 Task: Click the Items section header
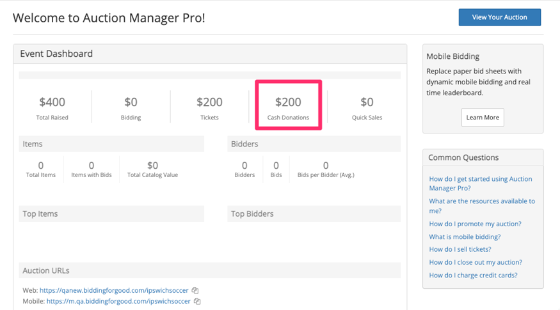click(x=111, y=144)
